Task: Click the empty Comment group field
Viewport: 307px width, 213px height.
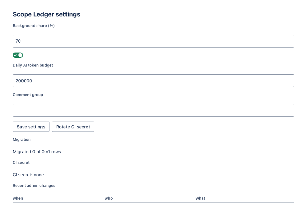Action: [x=153, y=110]
